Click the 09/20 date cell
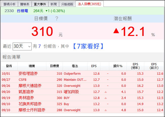 click(6, 92)
